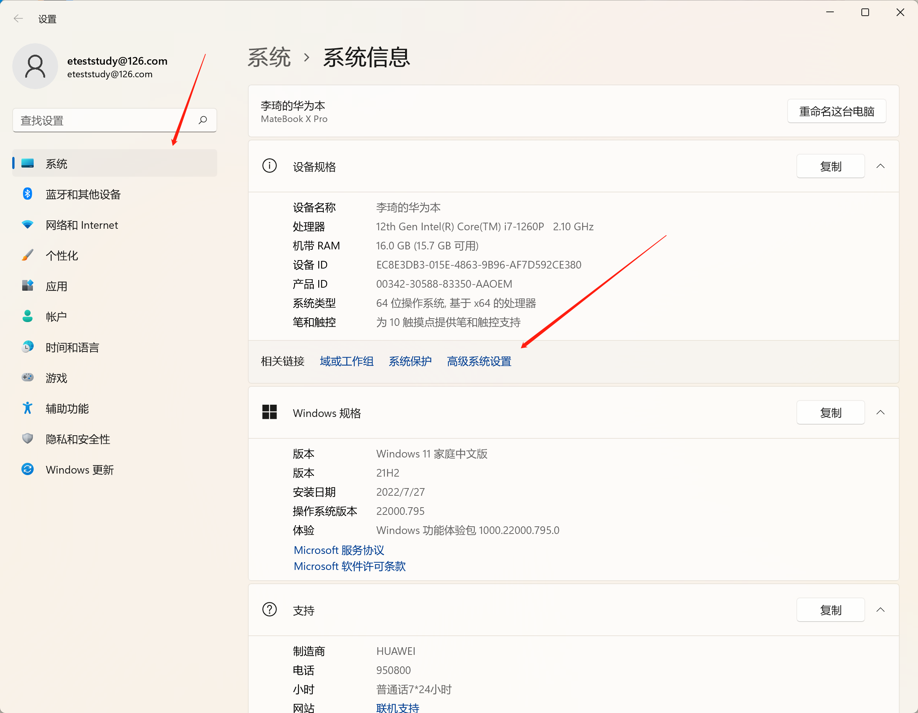This screenshot has width=918, height=713.
Task: Open Privacy and security shield item
Action: 28,439
